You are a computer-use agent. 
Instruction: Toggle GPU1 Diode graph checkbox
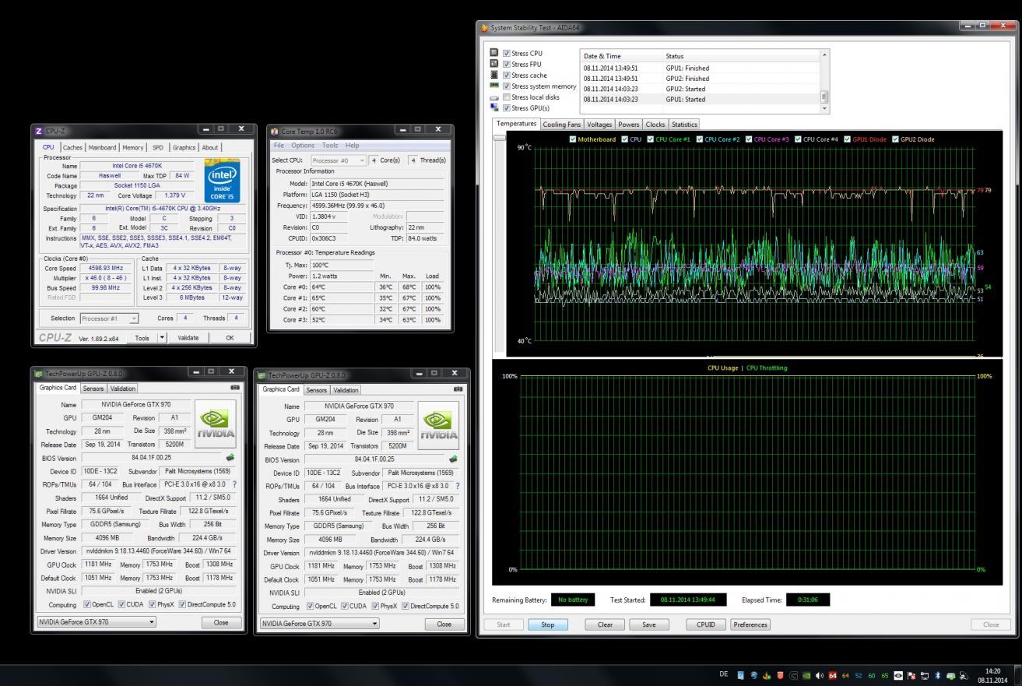848,139
